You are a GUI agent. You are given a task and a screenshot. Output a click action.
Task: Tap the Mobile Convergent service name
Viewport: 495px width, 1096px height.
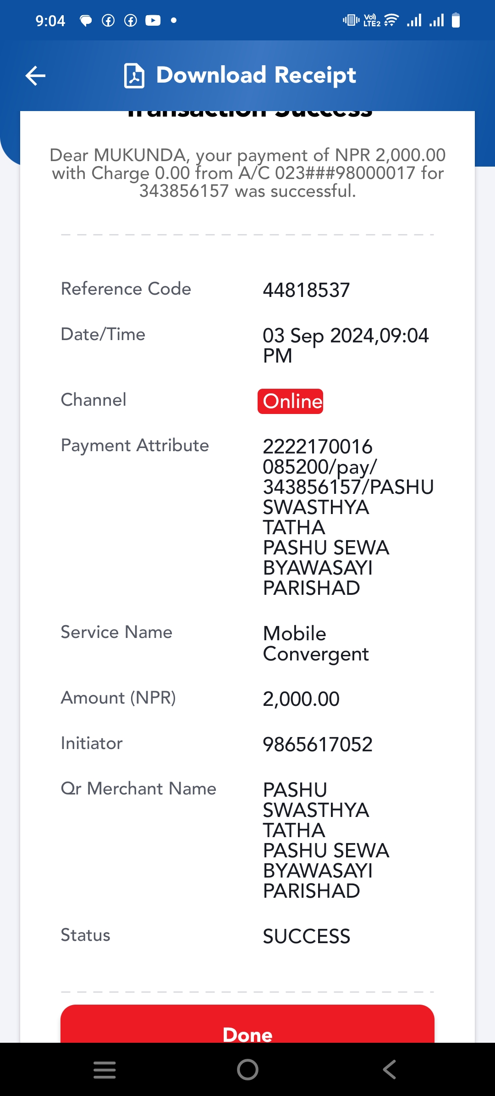pyautogui.click(x=316, y=644)
